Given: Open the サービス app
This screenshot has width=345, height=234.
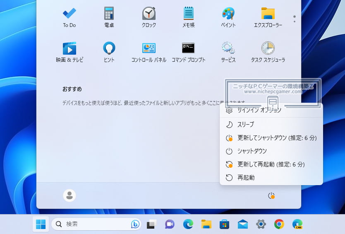Looking at the screenshot, I should 228,51.
